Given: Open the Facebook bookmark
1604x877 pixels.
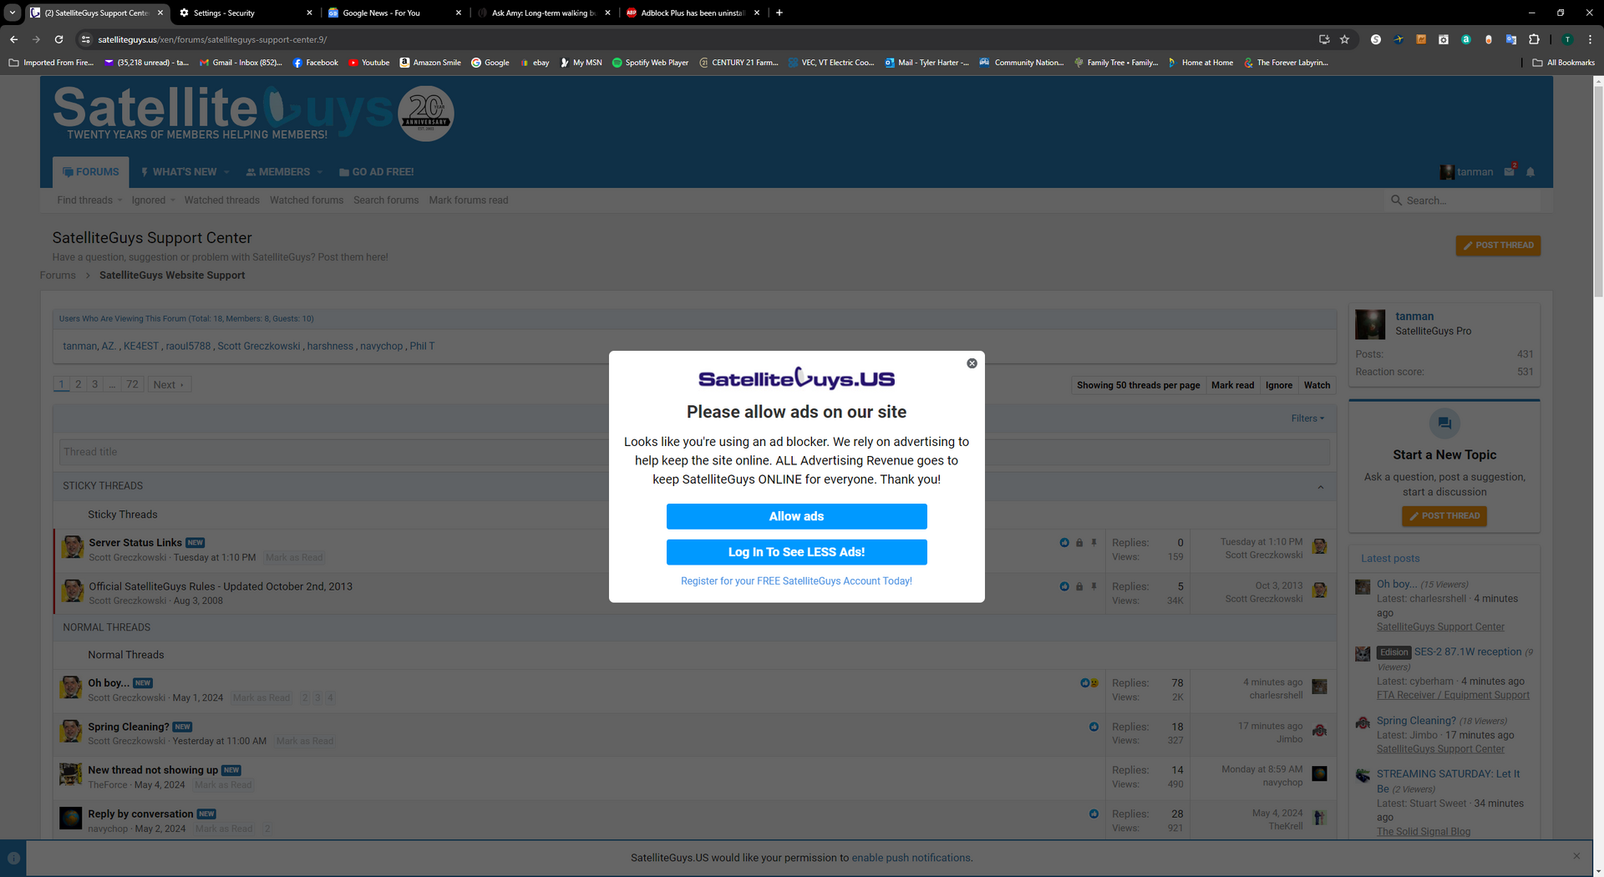Looking at the screenshot, I should (x=315, y=63).
